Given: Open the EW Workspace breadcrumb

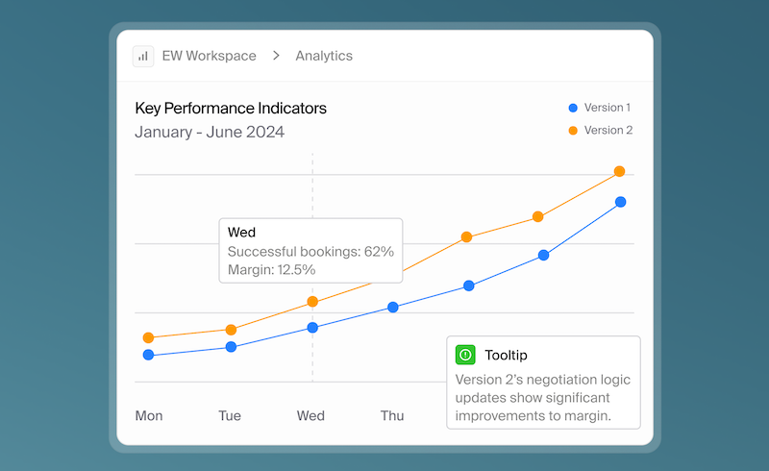Looking at the screenshot, I should tap(209, 56).
